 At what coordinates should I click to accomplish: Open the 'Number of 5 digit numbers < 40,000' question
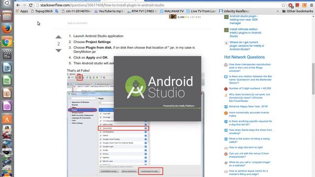pos(250,88)
